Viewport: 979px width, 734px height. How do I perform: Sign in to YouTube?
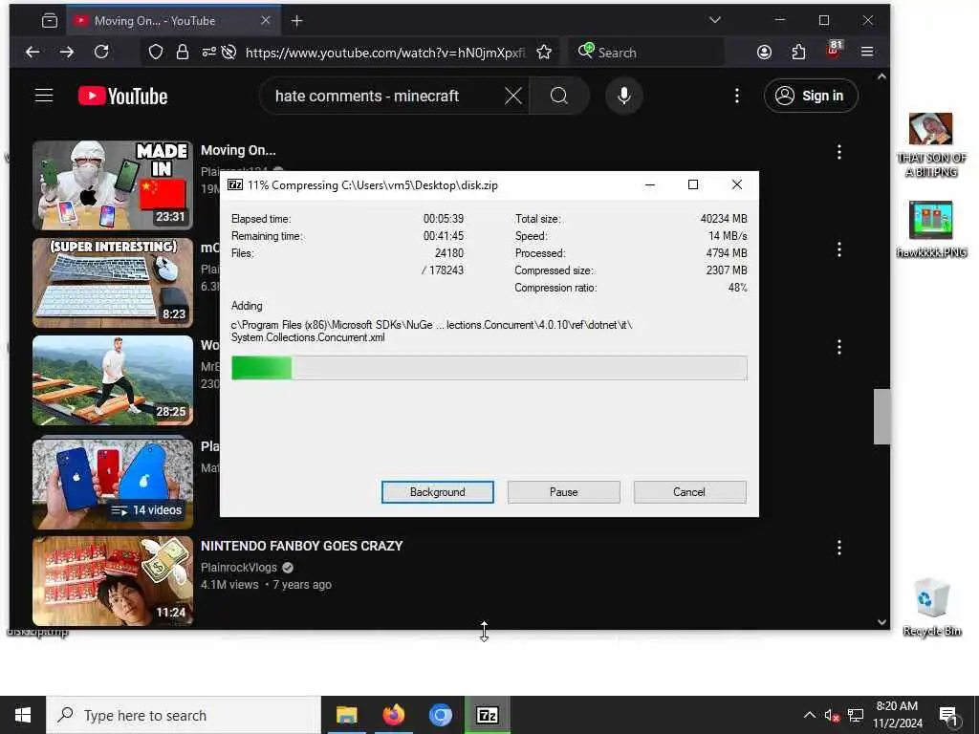click(x=811, y=97)
